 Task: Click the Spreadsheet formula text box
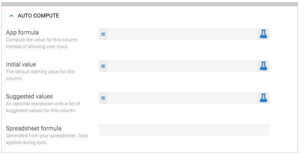click(184, 130)
